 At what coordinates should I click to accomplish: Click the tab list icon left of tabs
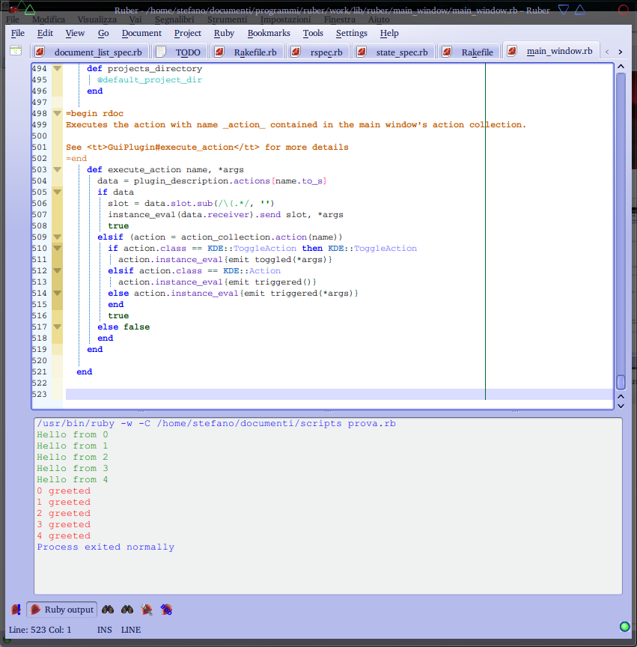point(16,50)
